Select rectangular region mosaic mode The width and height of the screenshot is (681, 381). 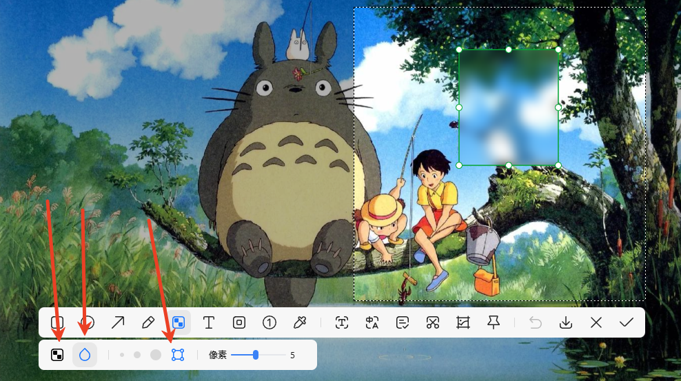pyautogui.click(x=178, y=355)
